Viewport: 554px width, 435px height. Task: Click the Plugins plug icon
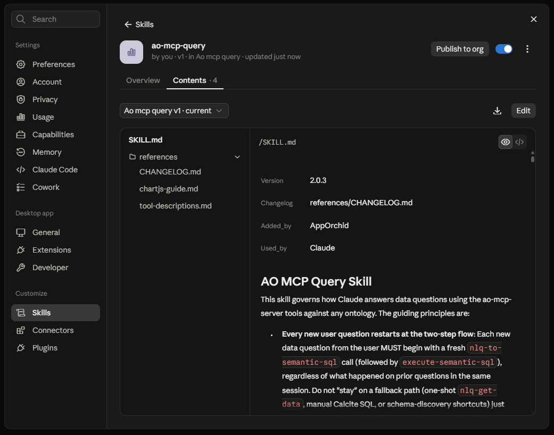point(21,348)
